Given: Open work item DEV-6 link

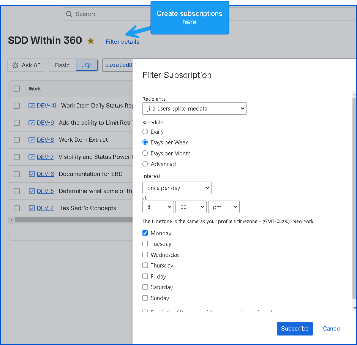Looking at the screenshot, I should [45, 174].
